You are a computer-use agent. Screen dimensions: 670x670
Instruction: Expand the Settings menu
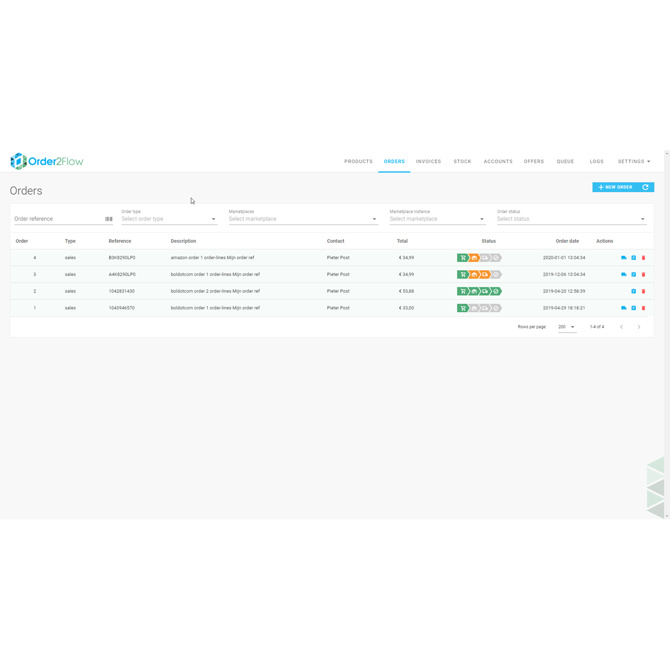(634, 161)
